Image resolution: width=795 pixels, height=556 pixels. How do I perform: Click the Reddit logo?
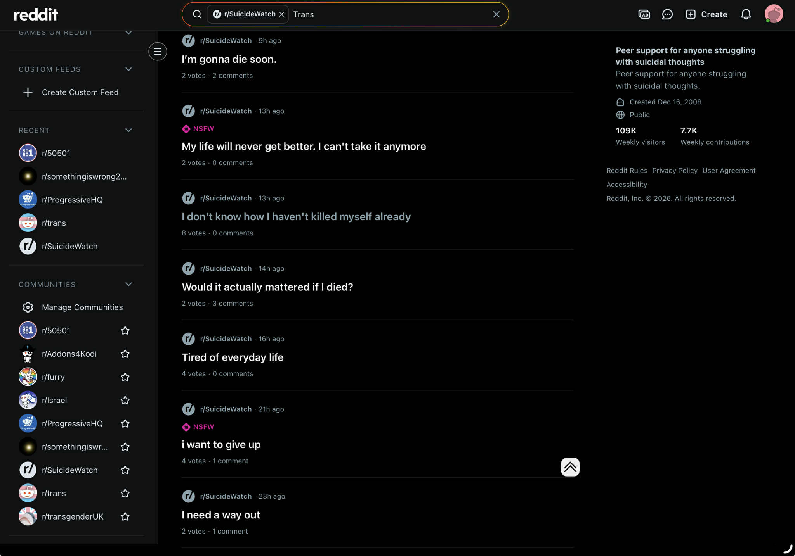pos(36,15)
